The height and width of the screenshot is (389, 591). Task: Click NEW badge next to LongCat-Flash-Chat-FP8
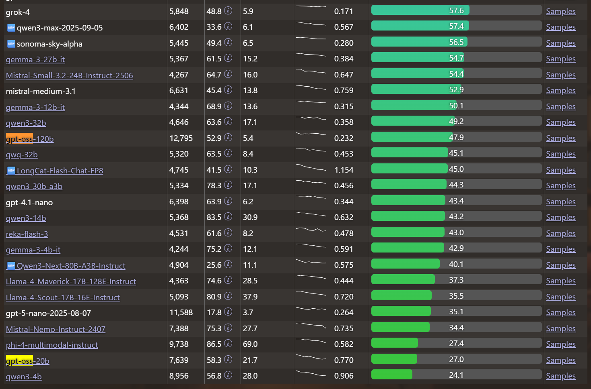coord(11,171)
